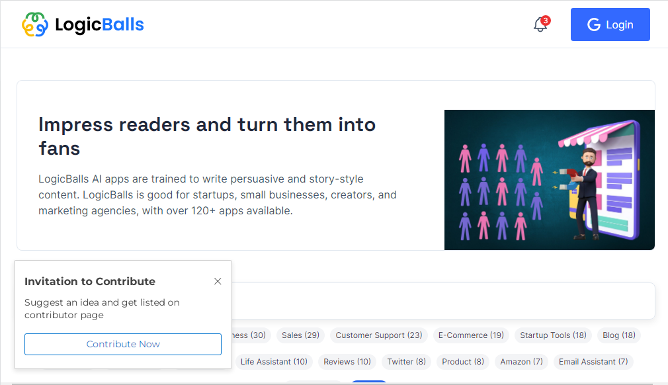The width and height of the screenshot is (668, 385).
Task: Filter apps by Life Assistant (10)
Action: pyautogui.click(x=274, y=362)
